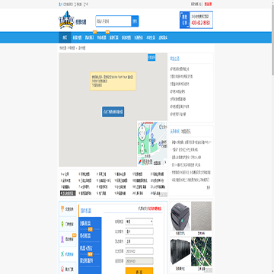Click the red link in the top bar
The width and height of the screenshot is (274, 274).
point(209,4)
